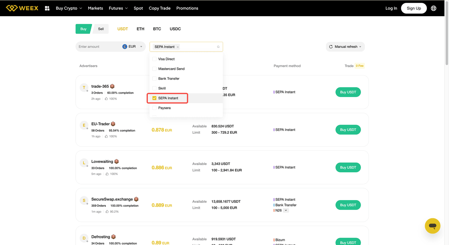
Task: Open the Futures menu
Action: pyautogui.click(x=118, y=8)
